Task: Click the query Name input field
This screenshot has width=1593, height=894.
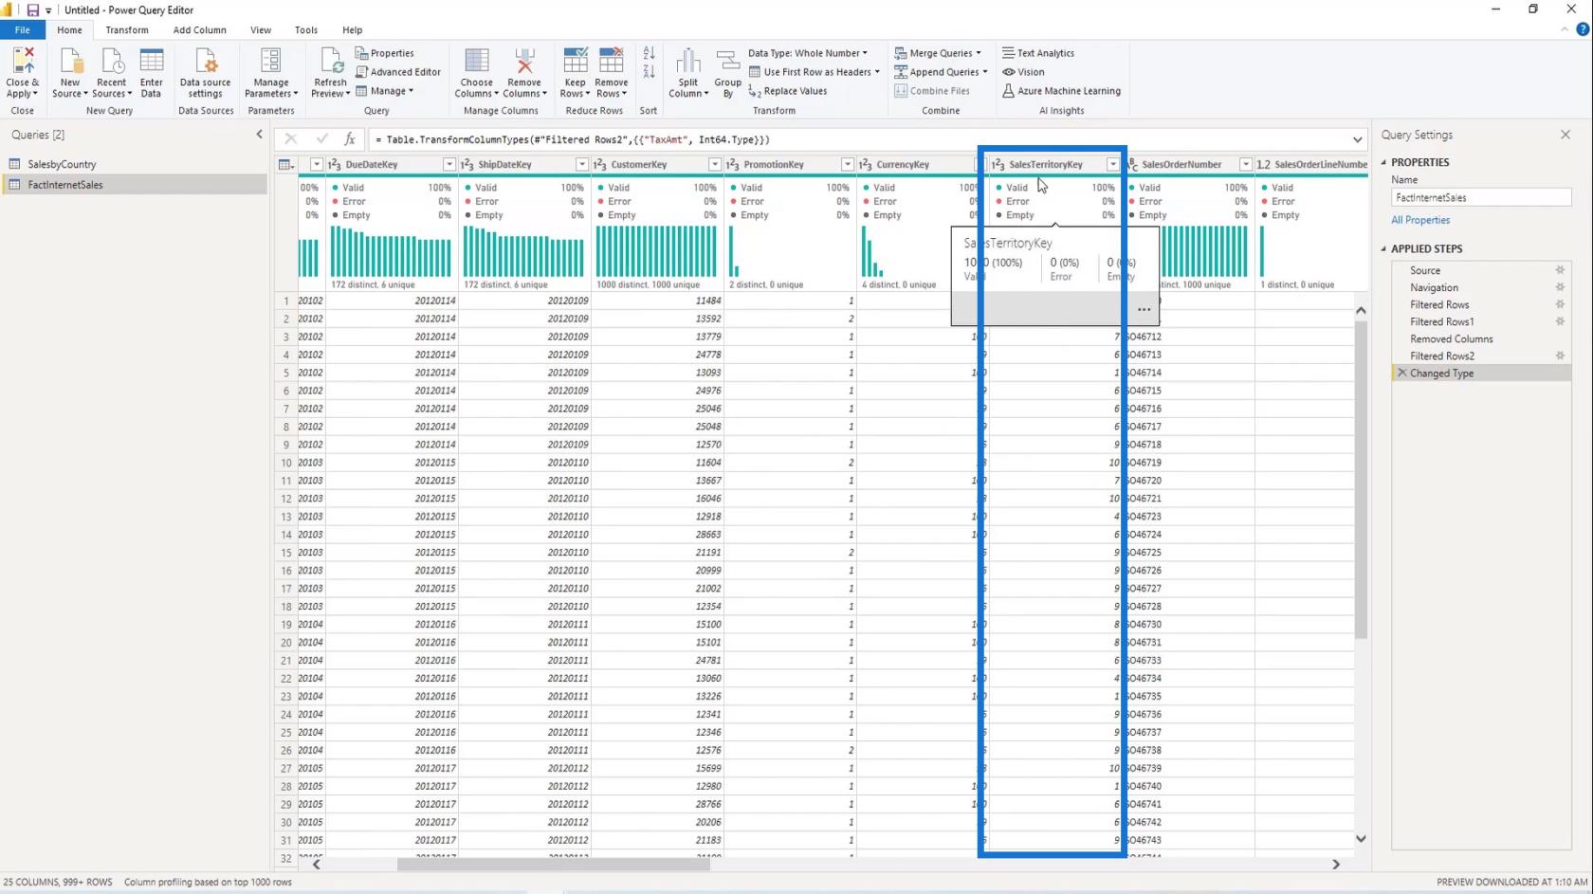Action: coord(1481,197)
